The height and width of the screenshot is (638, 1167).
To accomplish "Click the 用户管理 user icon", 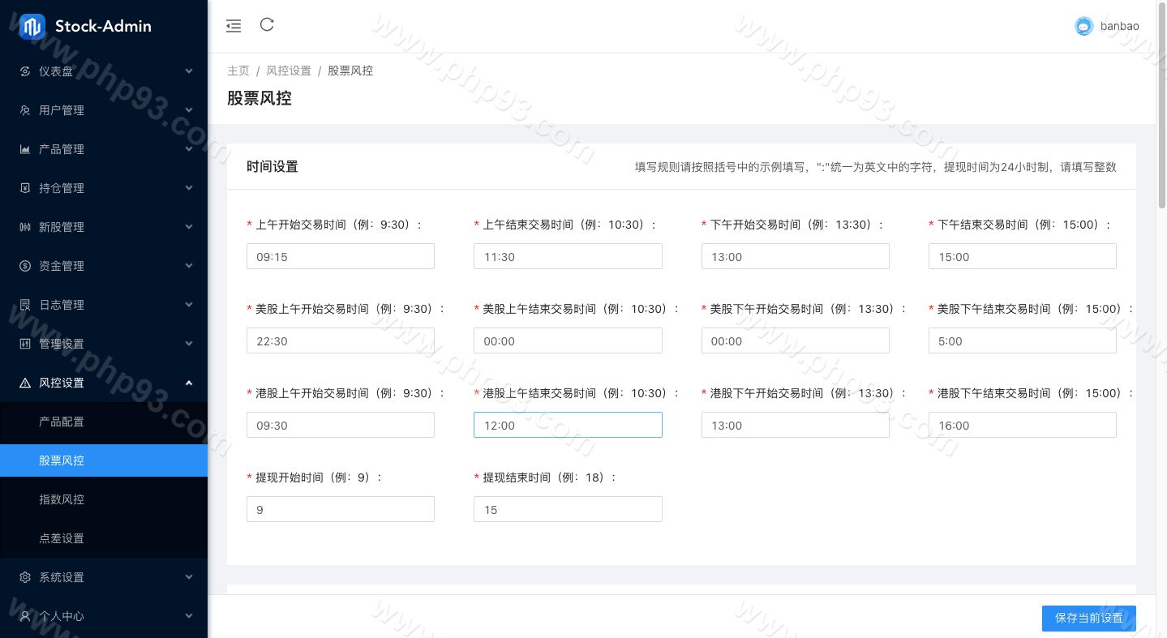I will [25, 110].
